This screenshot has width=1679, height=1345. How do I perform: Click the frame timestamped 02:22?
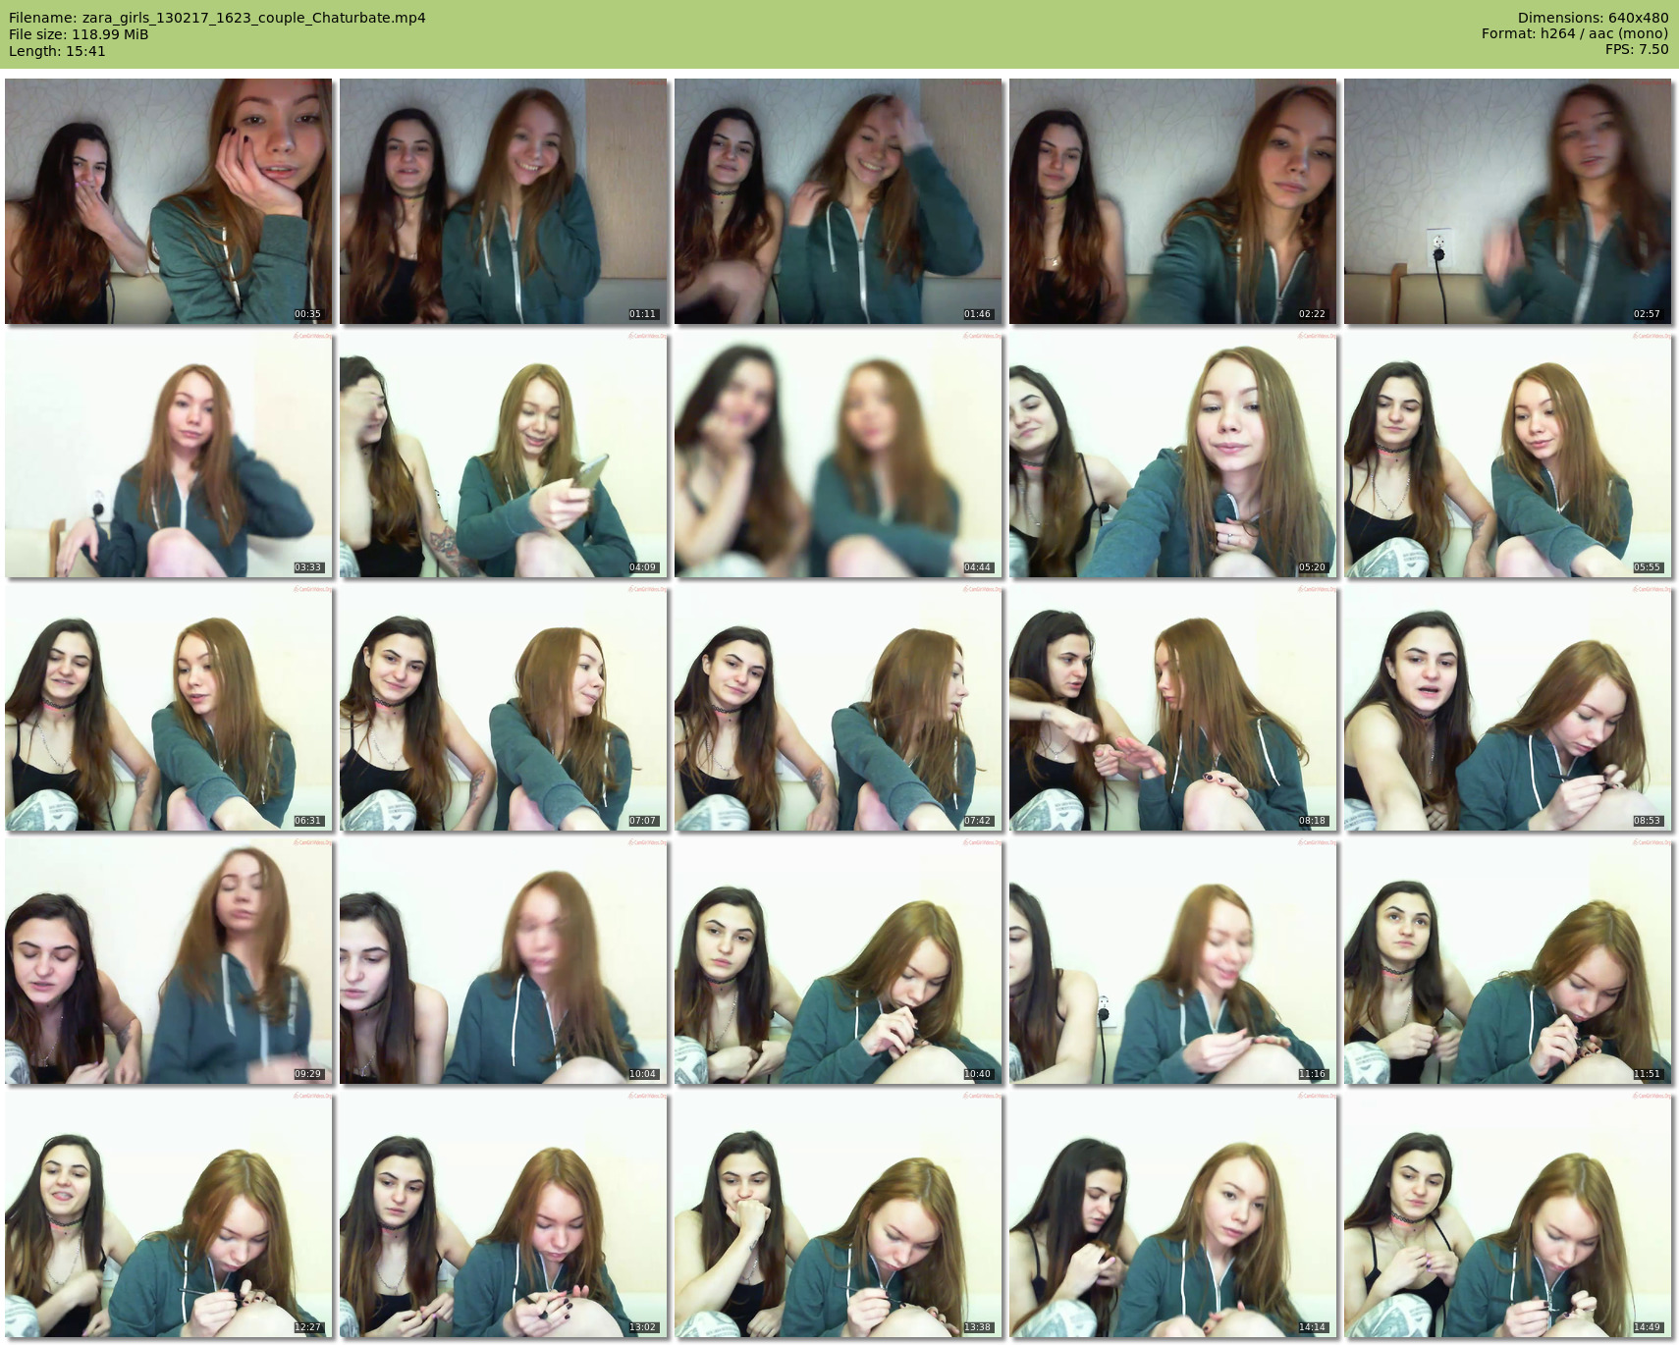click(x=1172, y=201)
